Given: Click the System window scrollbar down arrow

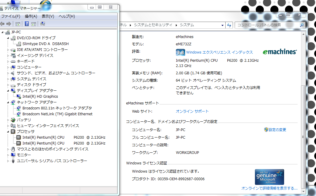Looking at the screenshot, I should pyautogui.click(x=303, y=191).
